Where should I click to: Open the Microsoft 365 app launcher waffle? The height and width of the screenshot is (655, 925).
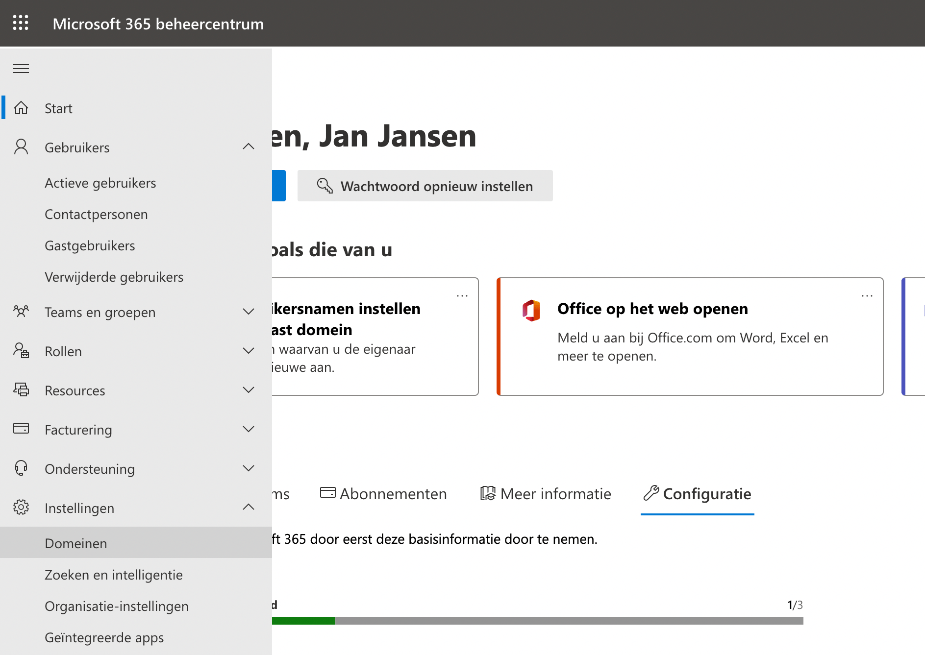(21, 23)
